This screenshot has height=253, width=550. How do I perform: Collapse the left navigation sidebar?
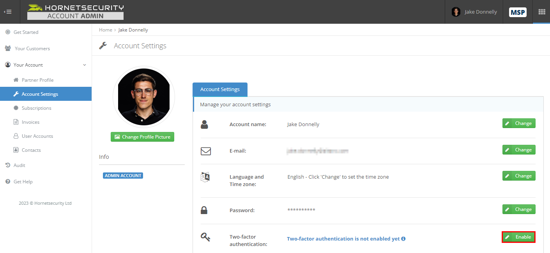pyautogui.click(x=8, y=12)
